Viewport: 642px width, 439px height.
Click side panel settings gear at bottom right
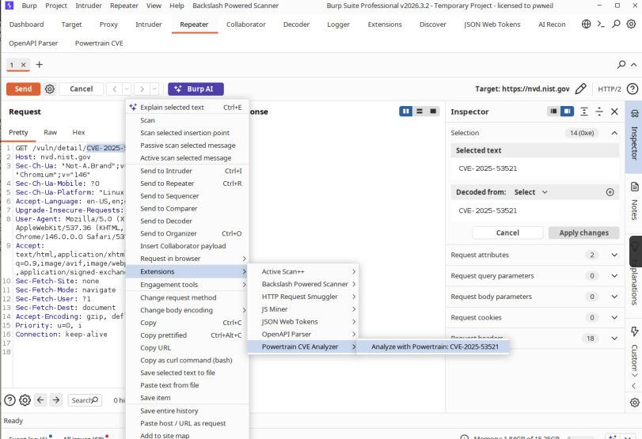635,403
